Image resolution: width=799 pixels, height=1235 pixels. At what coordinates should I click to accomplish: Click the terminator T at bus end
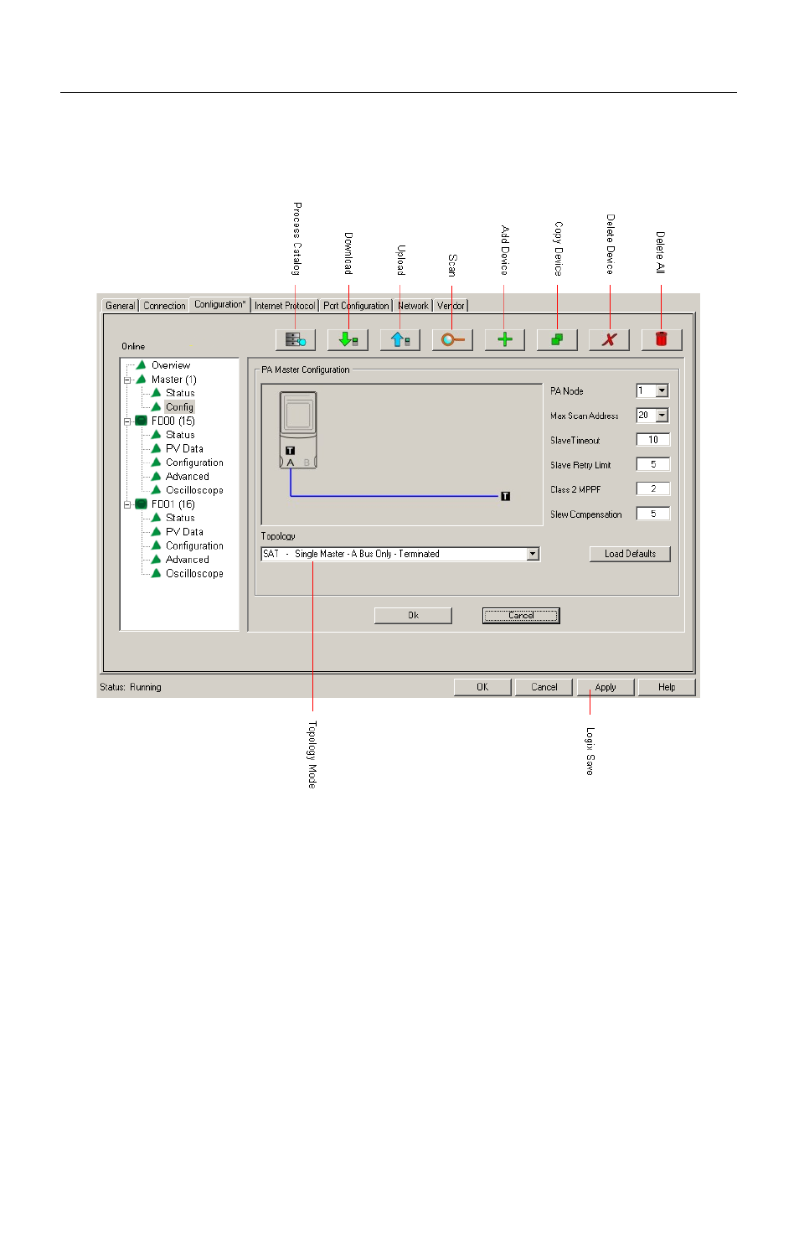point(505,496)
